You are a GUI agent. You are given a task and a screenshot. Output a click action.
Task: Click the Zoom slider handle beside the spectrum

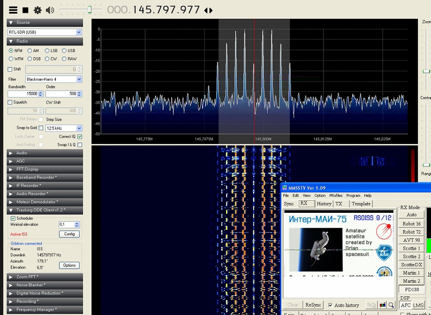pyautogui.click(x=426, y=71)
